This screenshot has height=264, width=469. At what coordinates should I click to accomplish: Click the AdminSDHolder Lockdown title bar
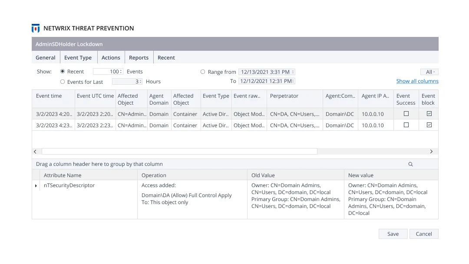point(235,44)
